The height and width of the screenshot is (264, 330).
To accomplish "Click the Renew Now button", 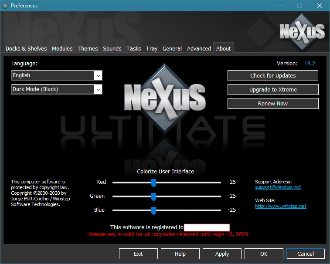I will tap(273, 104).
